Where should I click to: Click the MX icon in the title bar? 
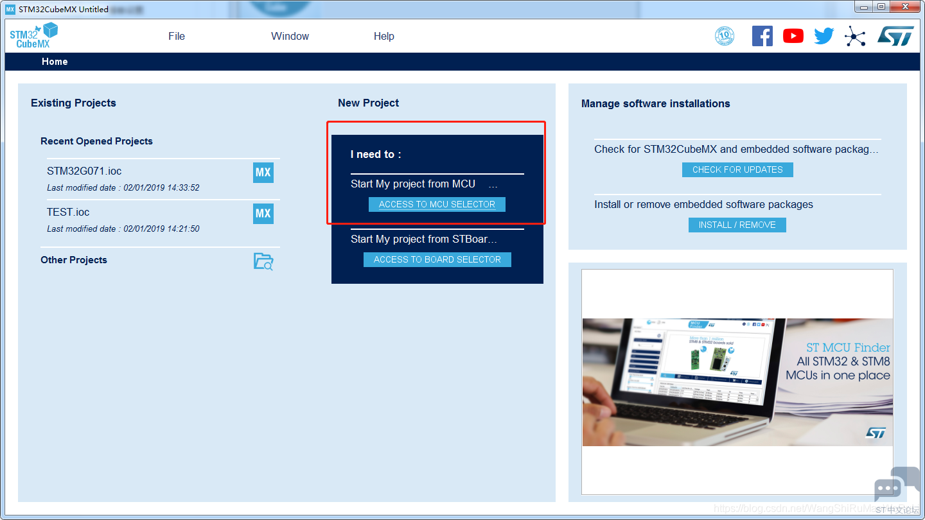10,9
